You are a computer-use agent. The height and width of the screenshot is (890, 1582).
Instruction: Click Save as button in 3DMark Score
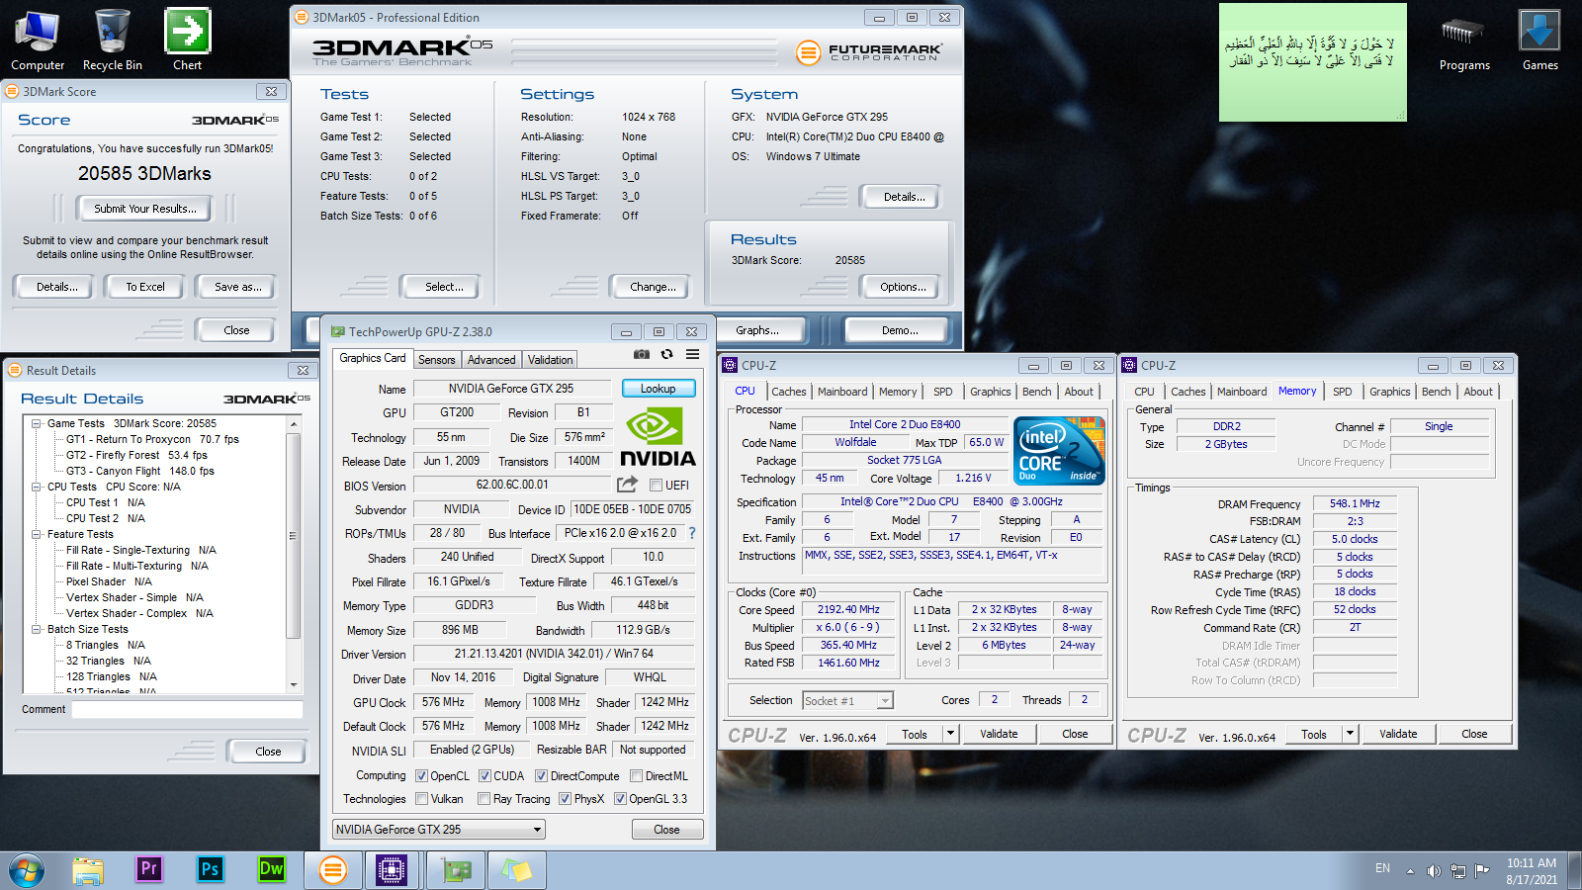tap(238, 287)
